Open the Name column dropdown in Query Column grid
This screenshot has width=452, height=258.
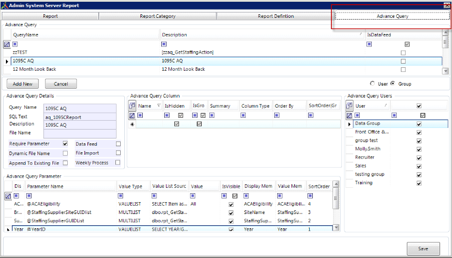(159, 106)
